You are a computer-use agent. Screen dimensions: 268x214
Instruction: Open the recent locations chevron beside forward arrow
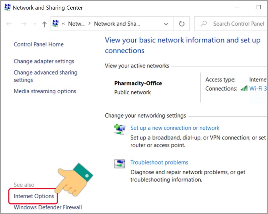[x=35, y=24]
